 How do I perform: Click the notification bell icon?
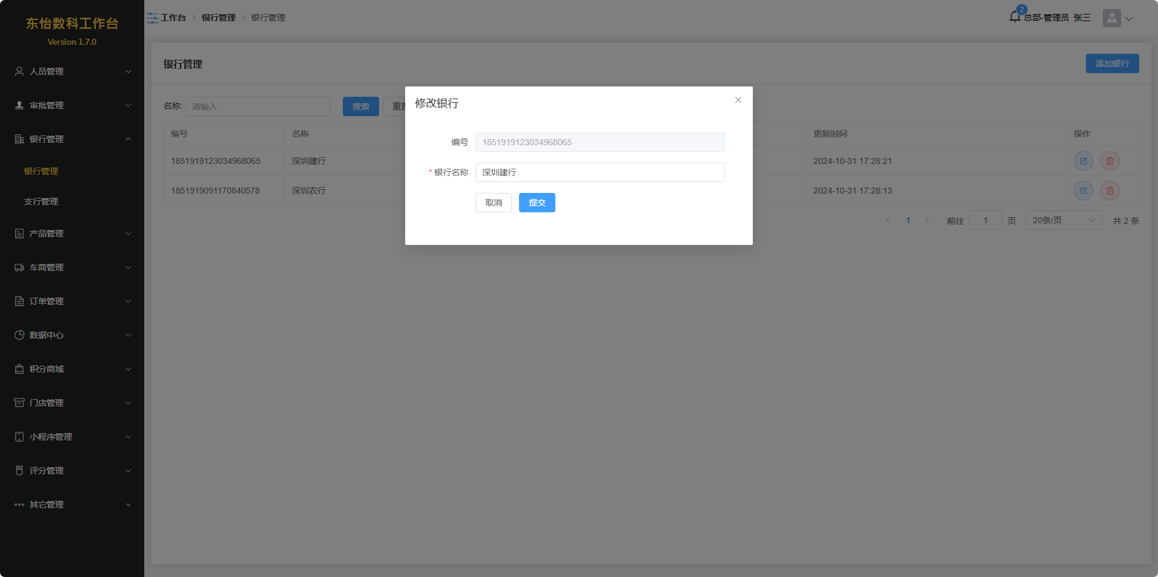pyautogui.click(x=1015, y=17)
